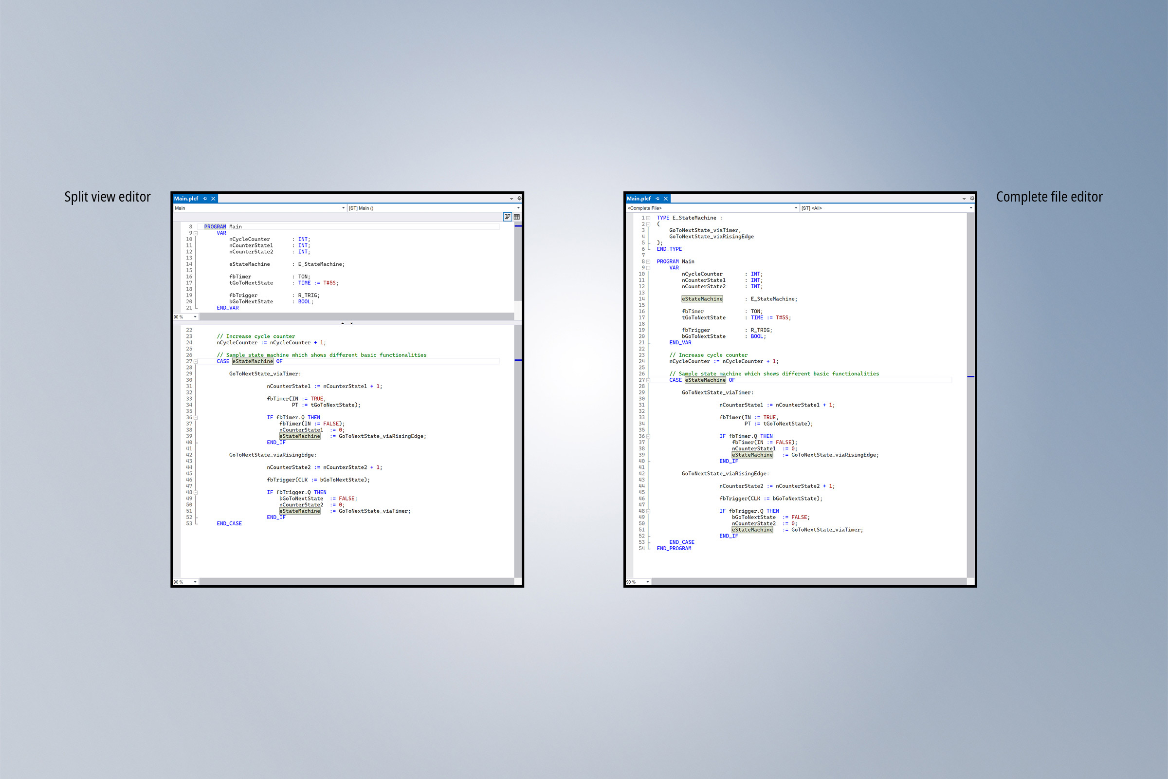Viewport: 1168px width, 779px height.
Task: Collapse TYPE E_StateMachine fold marker on line 1
Action: click(648, 218)
